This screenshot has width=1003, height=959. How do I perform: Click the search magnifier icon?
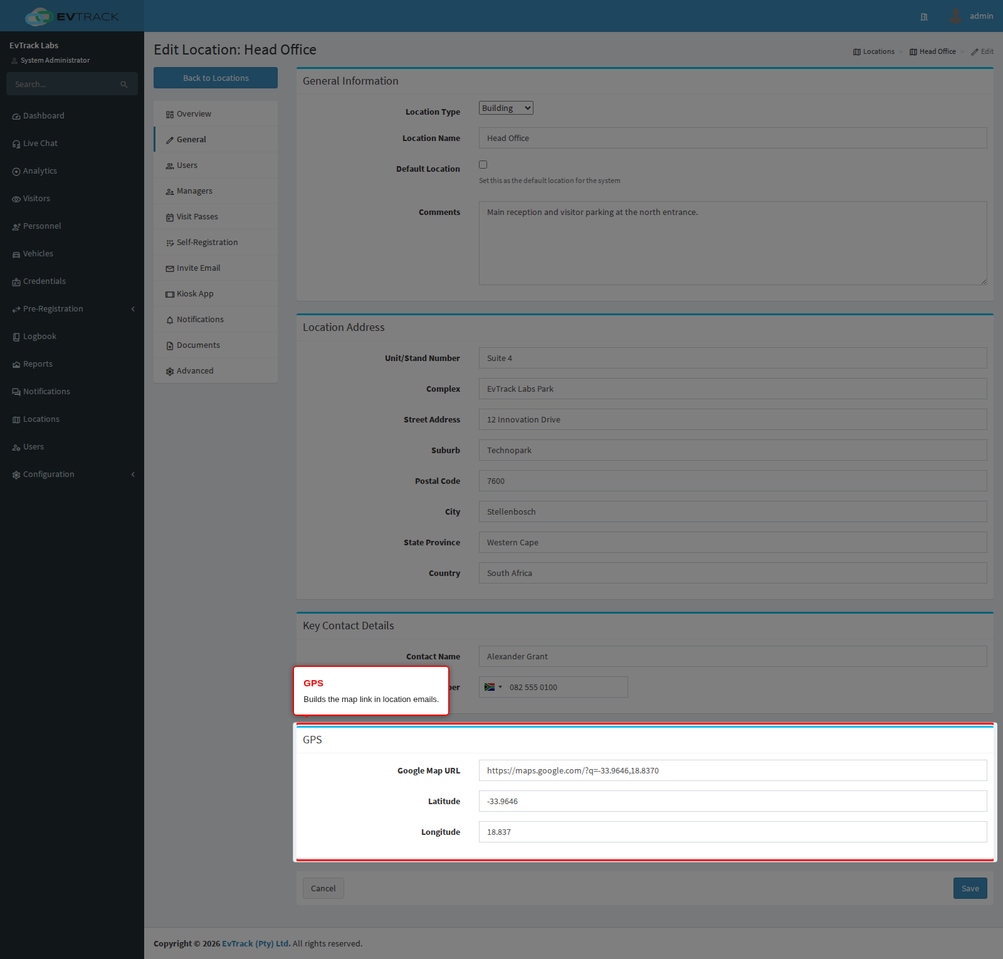(124, 84)
